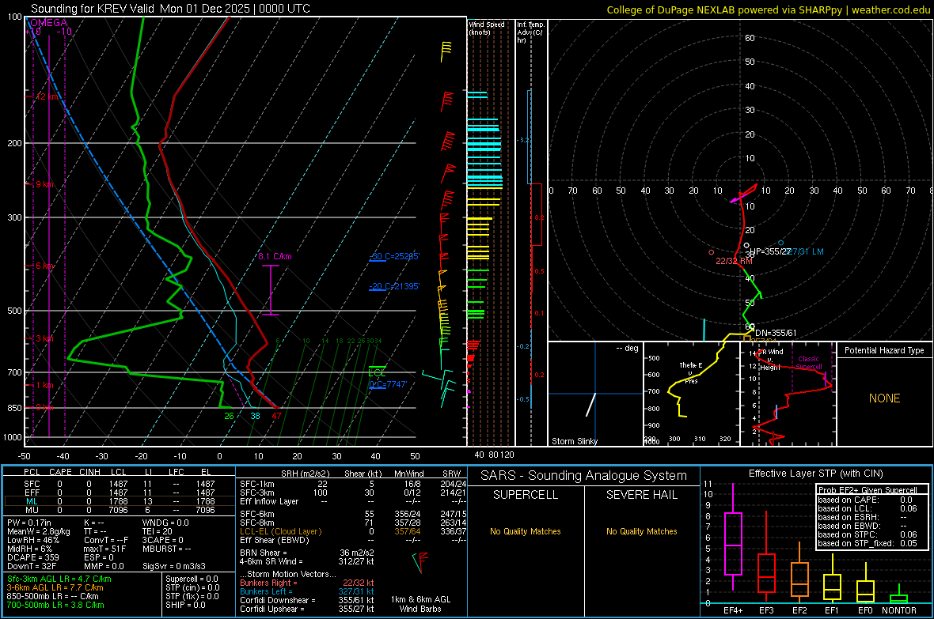The width and height of the screenshot is (934, 619).
Task: Click the red EF3 box plot
Action: click(766, 557)
